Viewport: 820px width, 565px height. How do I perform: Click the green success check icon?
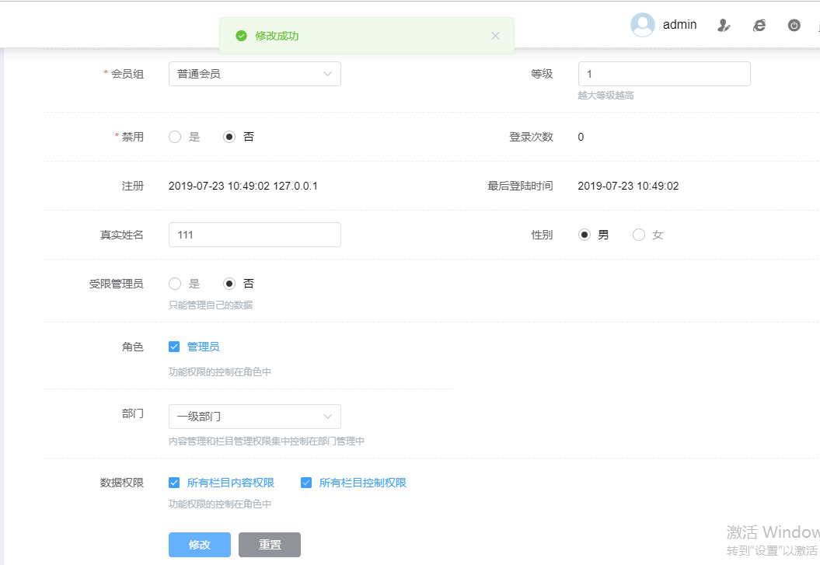[241, 36]
